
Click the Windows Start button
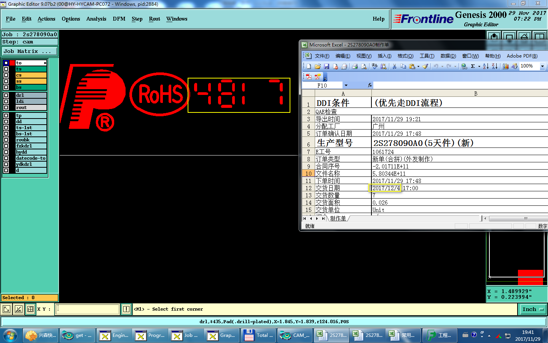[x=10, y=336]
